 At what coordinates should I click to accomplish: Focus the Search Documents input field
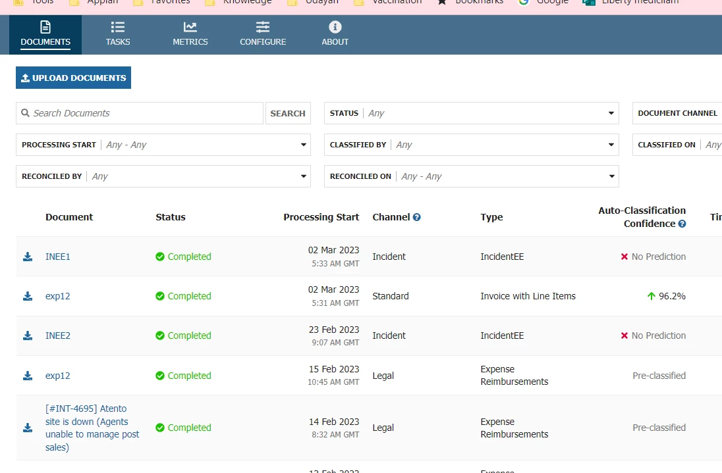140,113
